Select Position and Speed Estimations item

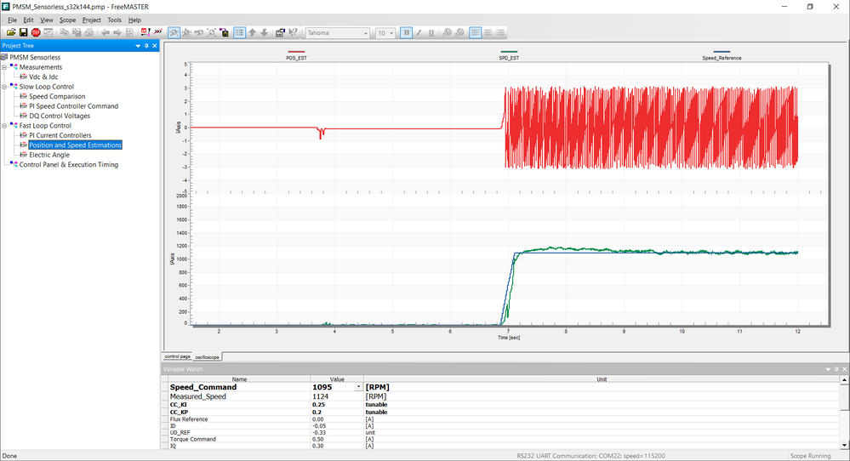pos(76,145)
